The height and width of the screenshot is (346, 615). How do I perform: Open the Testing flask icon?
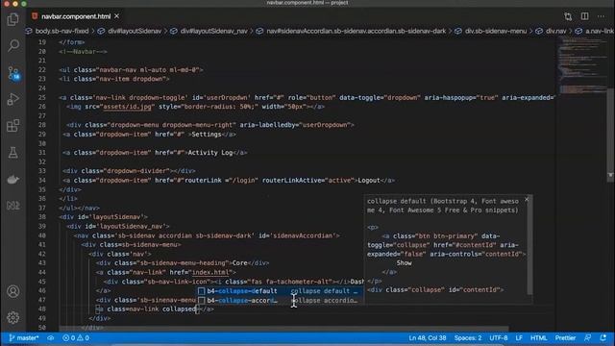tap(12, 152)
